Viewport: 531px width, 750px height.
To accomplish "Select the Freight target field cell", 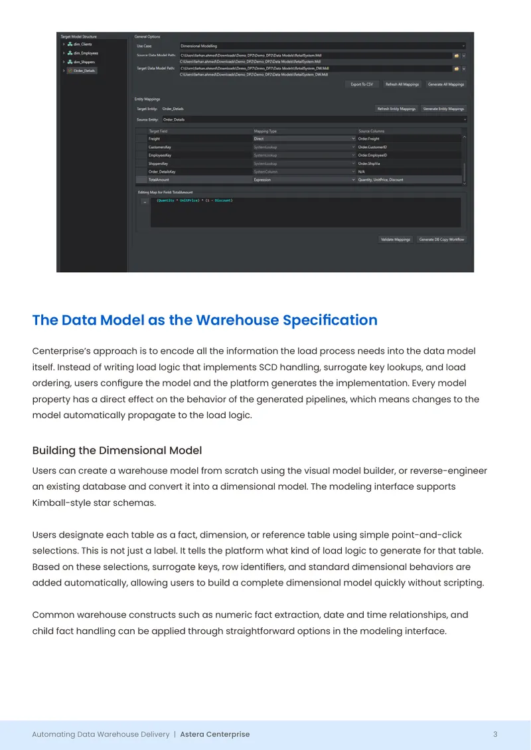I will (x=200, y=139).
